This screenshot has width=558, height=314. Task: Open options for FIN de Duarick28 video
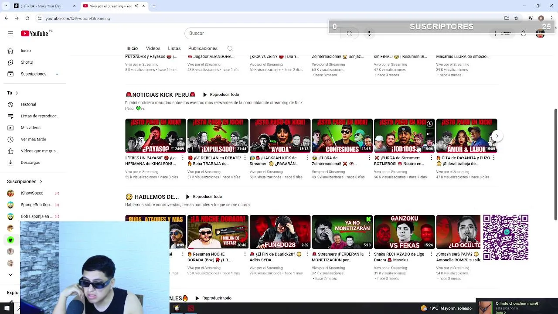click(307, 254)
